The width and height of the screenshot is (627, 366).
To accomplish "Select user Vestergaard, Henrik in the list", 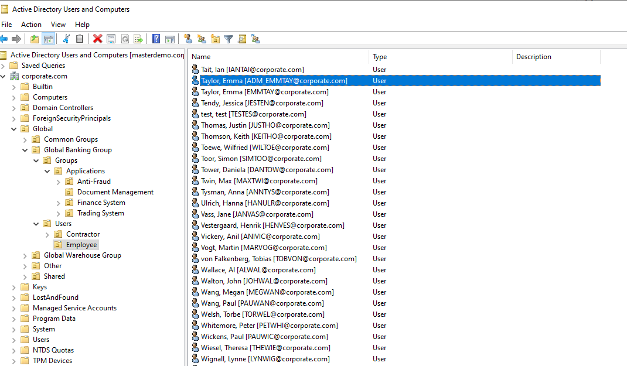I will point(272,225).
